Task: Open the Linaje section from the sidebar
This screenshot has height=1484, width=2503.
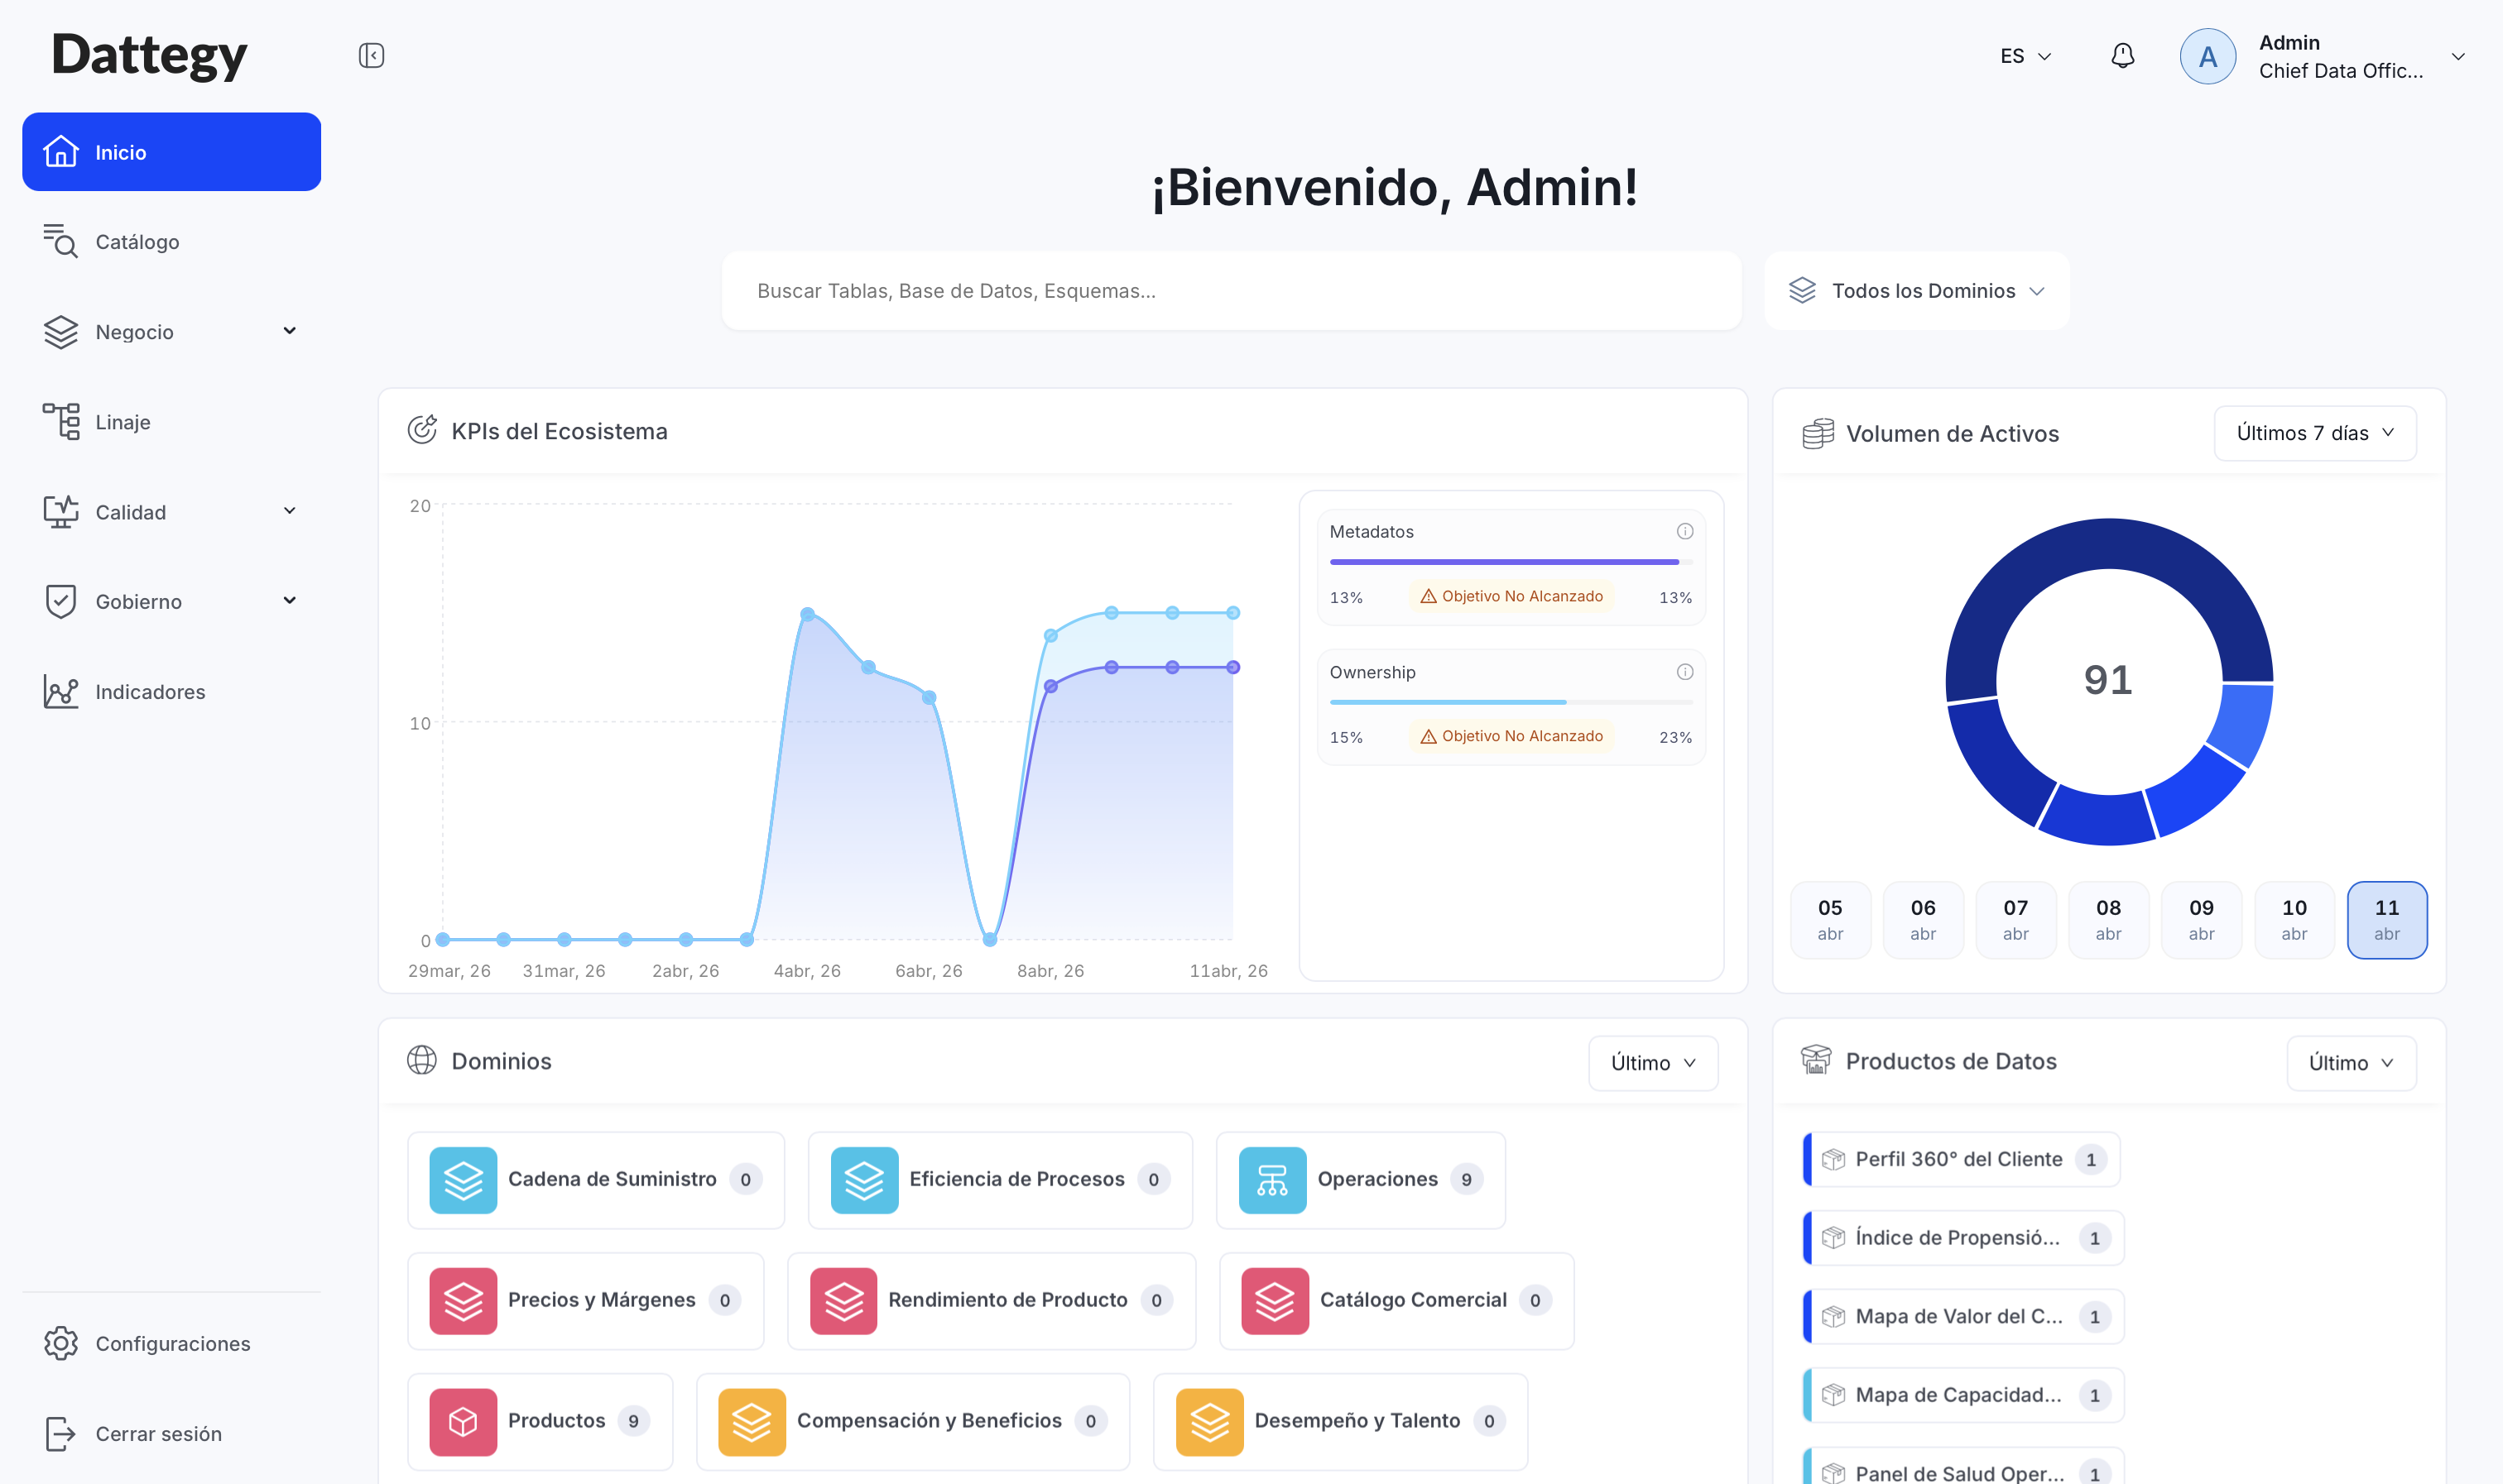Action: pos(122,421)
